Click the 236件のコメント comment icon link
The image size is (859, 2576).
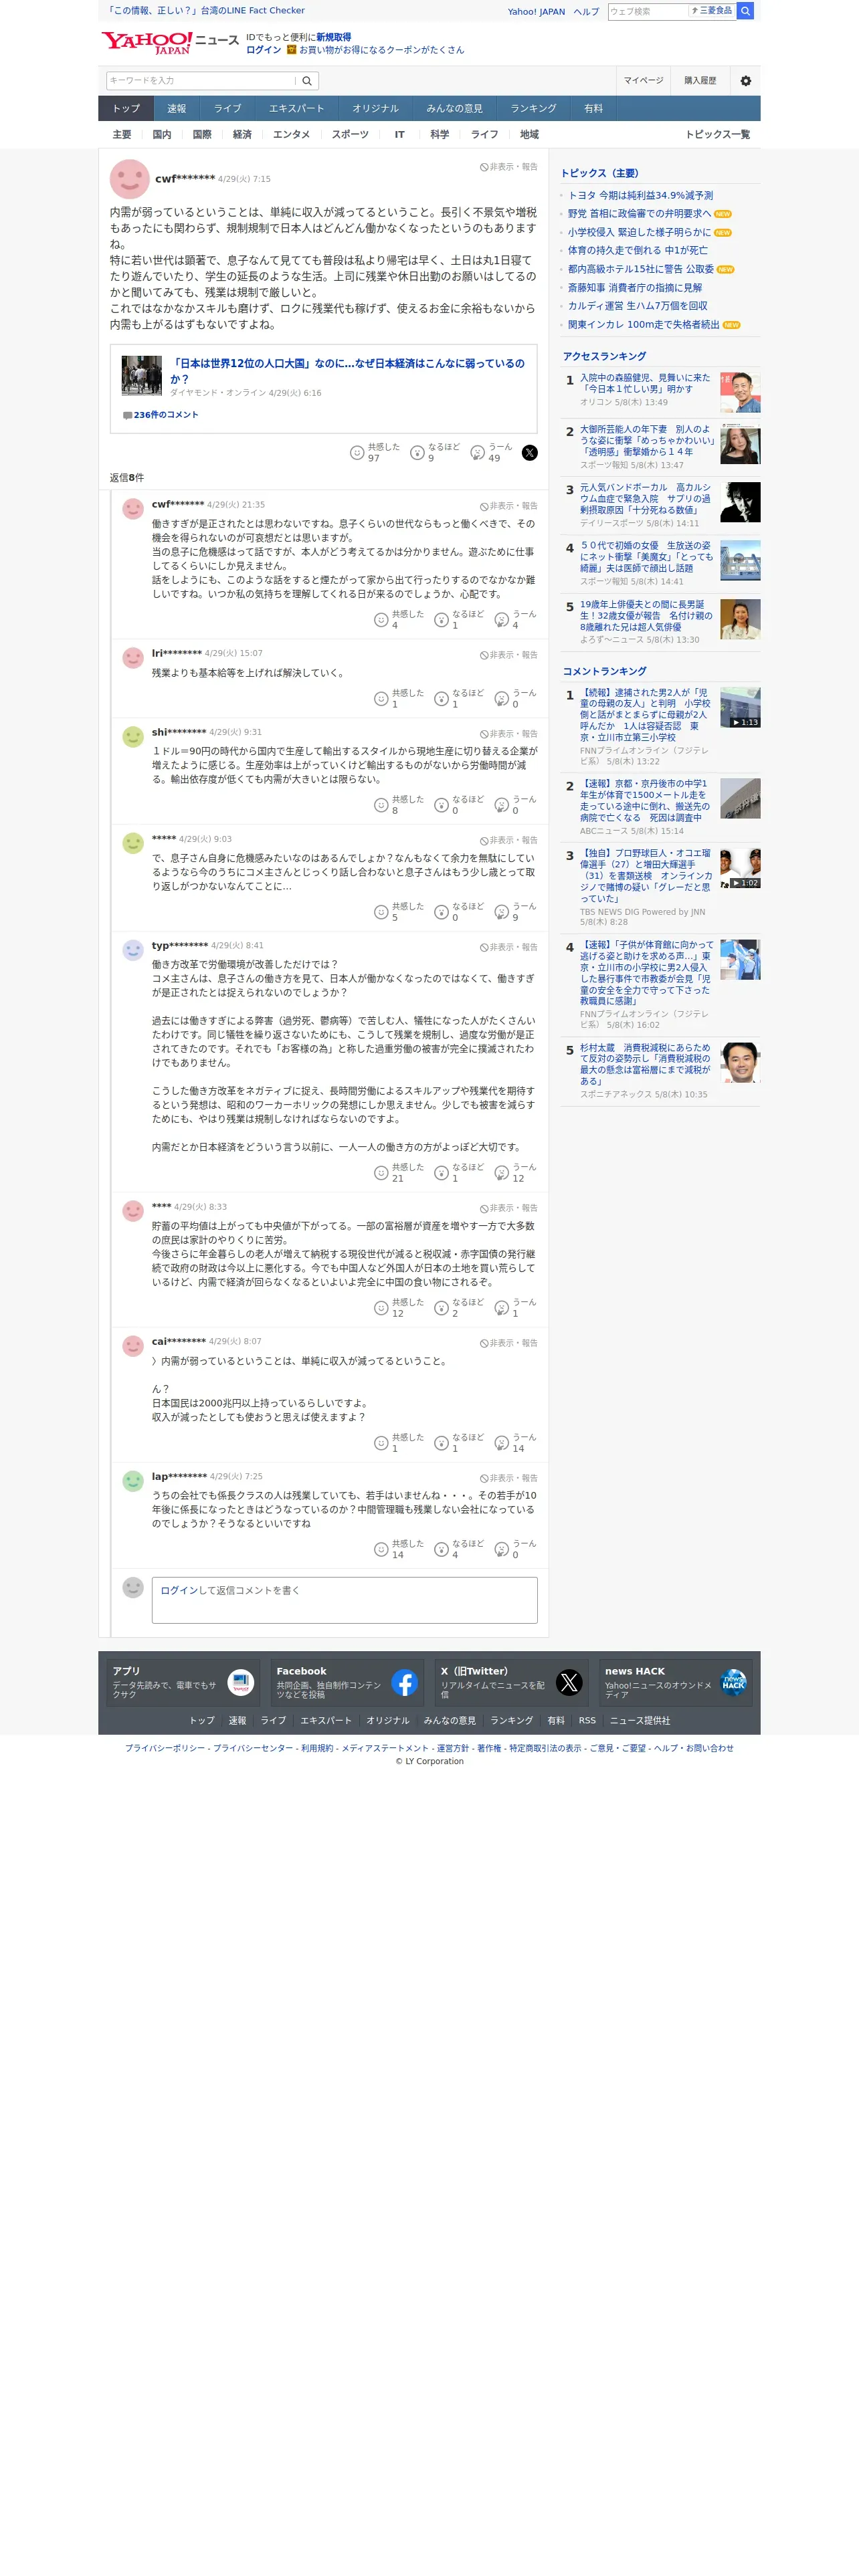[x=160, y=415]
